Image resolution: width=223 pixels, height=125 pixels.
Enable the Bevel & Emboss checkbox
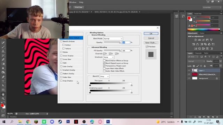[x=61, y=41]
